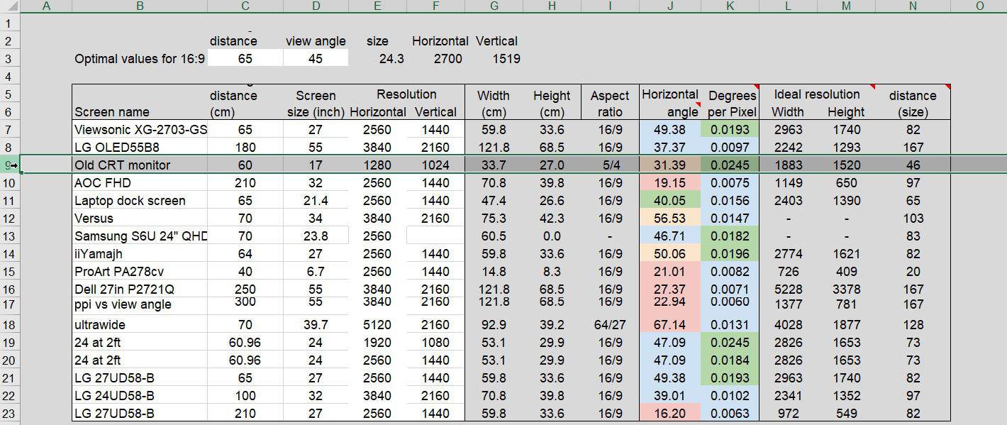Select the Viewsonic XG-2703-GS name cell
Viewport: 1007px width, 425px height.
[140, 130]
